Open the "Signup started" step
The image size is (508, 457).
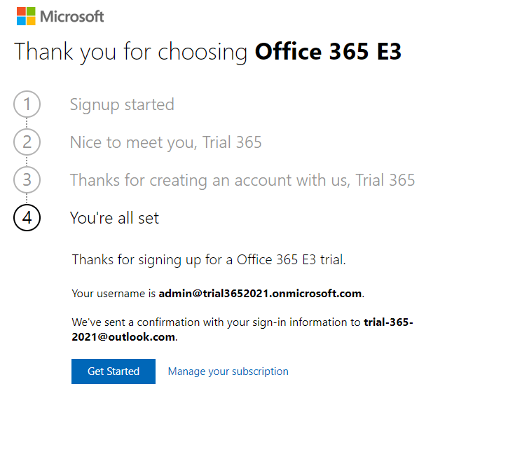(122, 104)
